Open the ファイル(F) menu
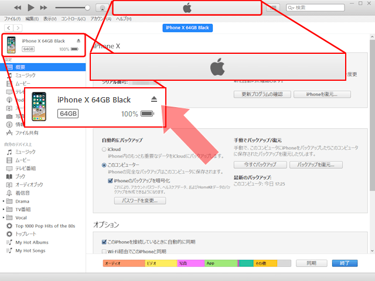375x281 pixels. pos(12,19)
